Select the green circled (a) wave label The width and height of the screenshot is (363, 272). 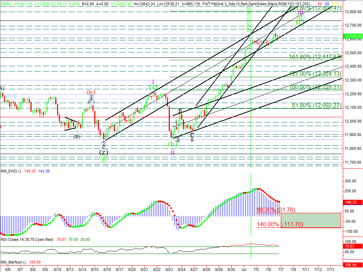pyautogui.click(x=153, y=87)
